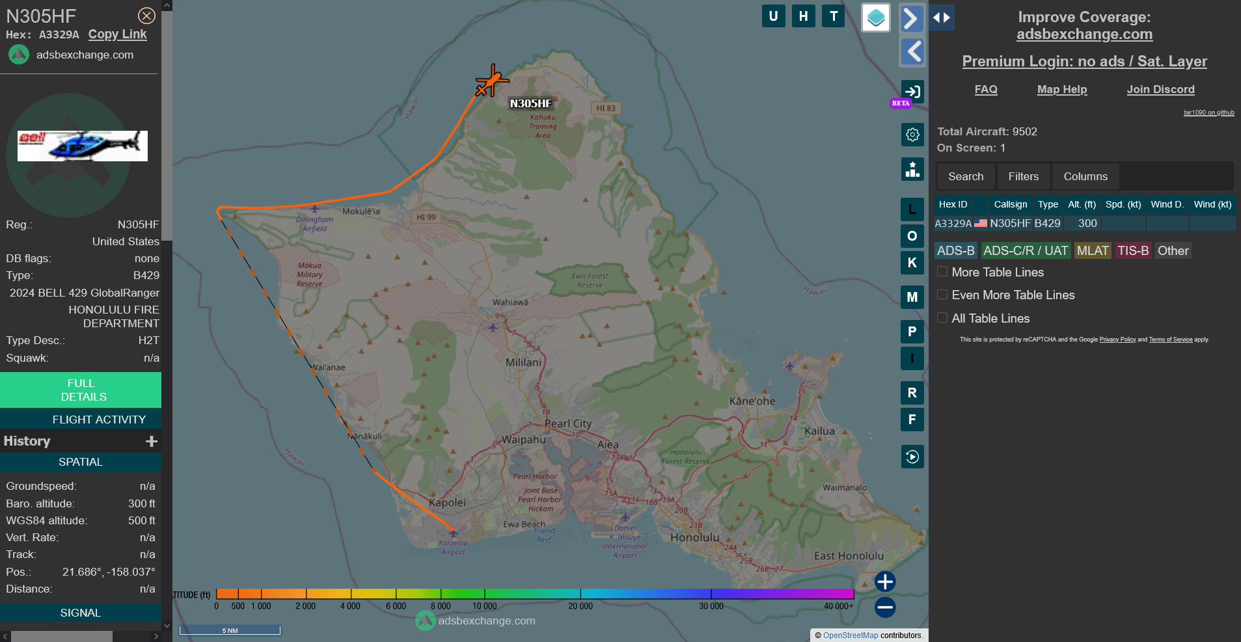This screenshot has width=1241, height=642.
Task: Sort table by Callsign column
Action: (x=1011, y=204)
